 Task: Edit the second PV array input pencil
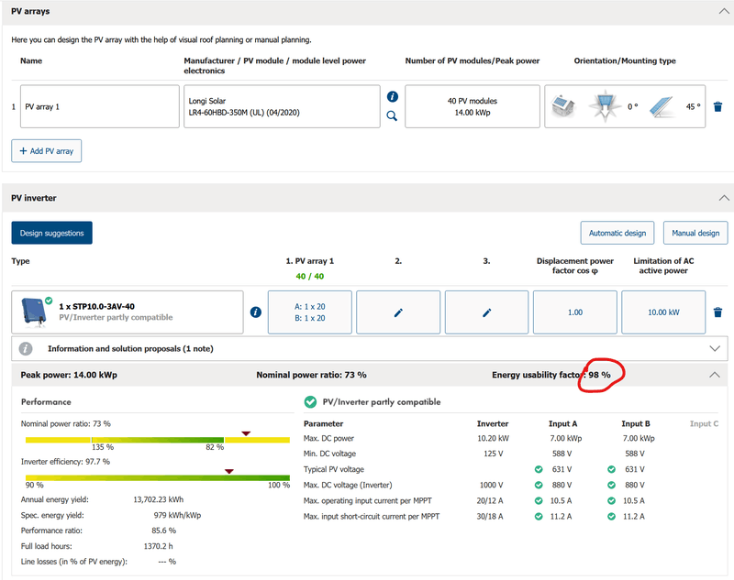coord(398,312)
